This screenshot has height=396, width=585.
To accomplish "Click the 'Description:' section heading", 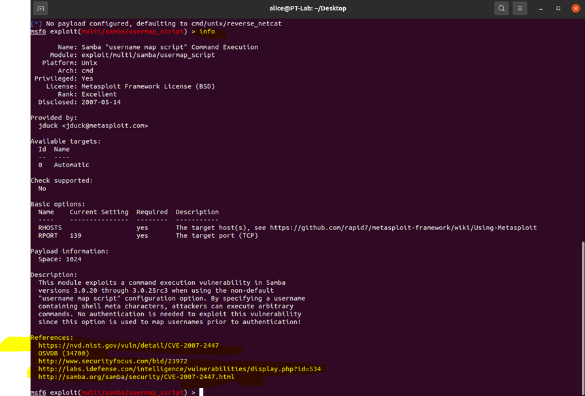I will point(54,274).
